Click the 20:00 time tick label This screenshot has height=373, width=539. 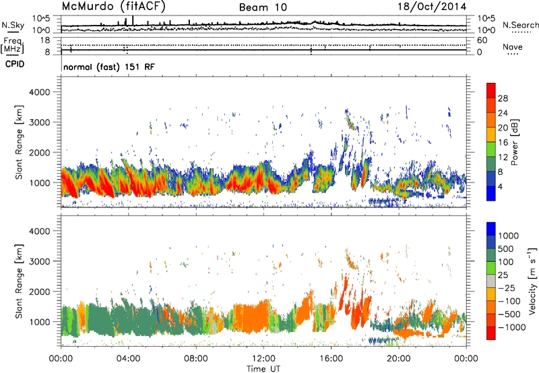point(399,359)
